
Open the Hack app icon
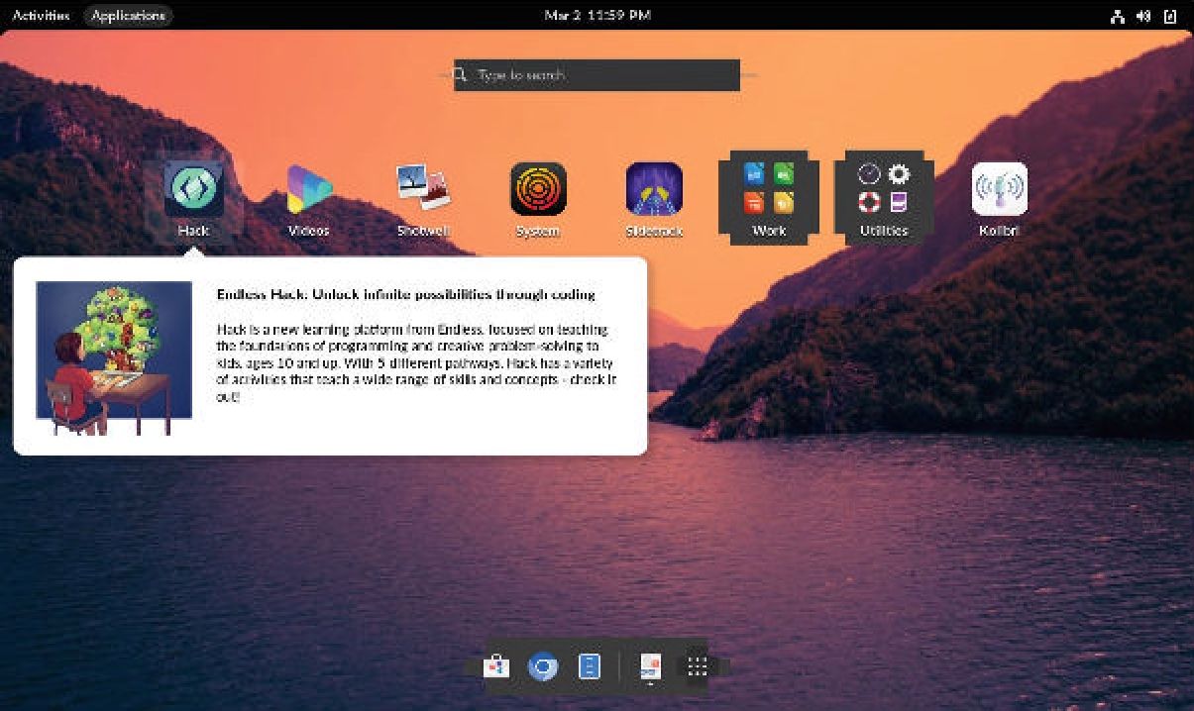pos(193,189)
